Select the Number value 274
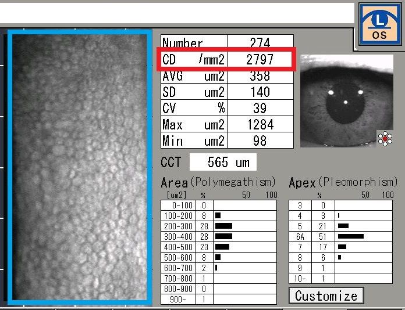This screenshot has height=310, width=405. tap(260, 42)
